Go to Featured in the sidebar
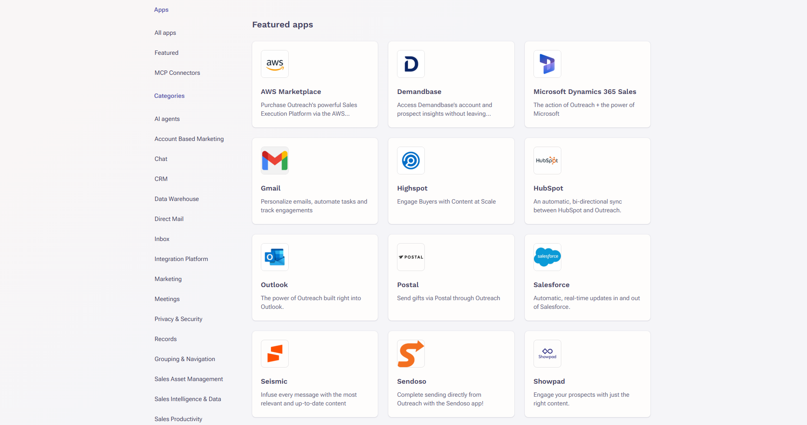This screenshot has width=807, height=425. click(x=167, y=53)
